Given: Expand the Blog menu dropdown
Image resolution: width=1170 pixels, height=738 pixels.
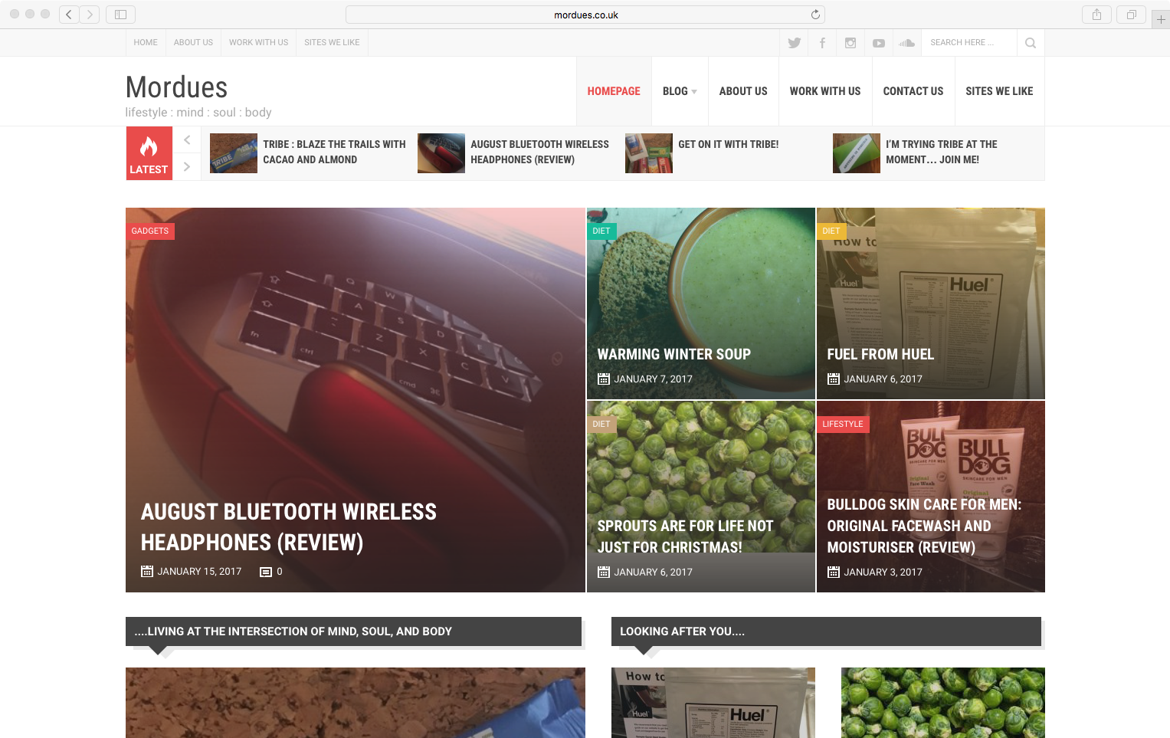Looking at the screenshot, I should tap(680, 91).
